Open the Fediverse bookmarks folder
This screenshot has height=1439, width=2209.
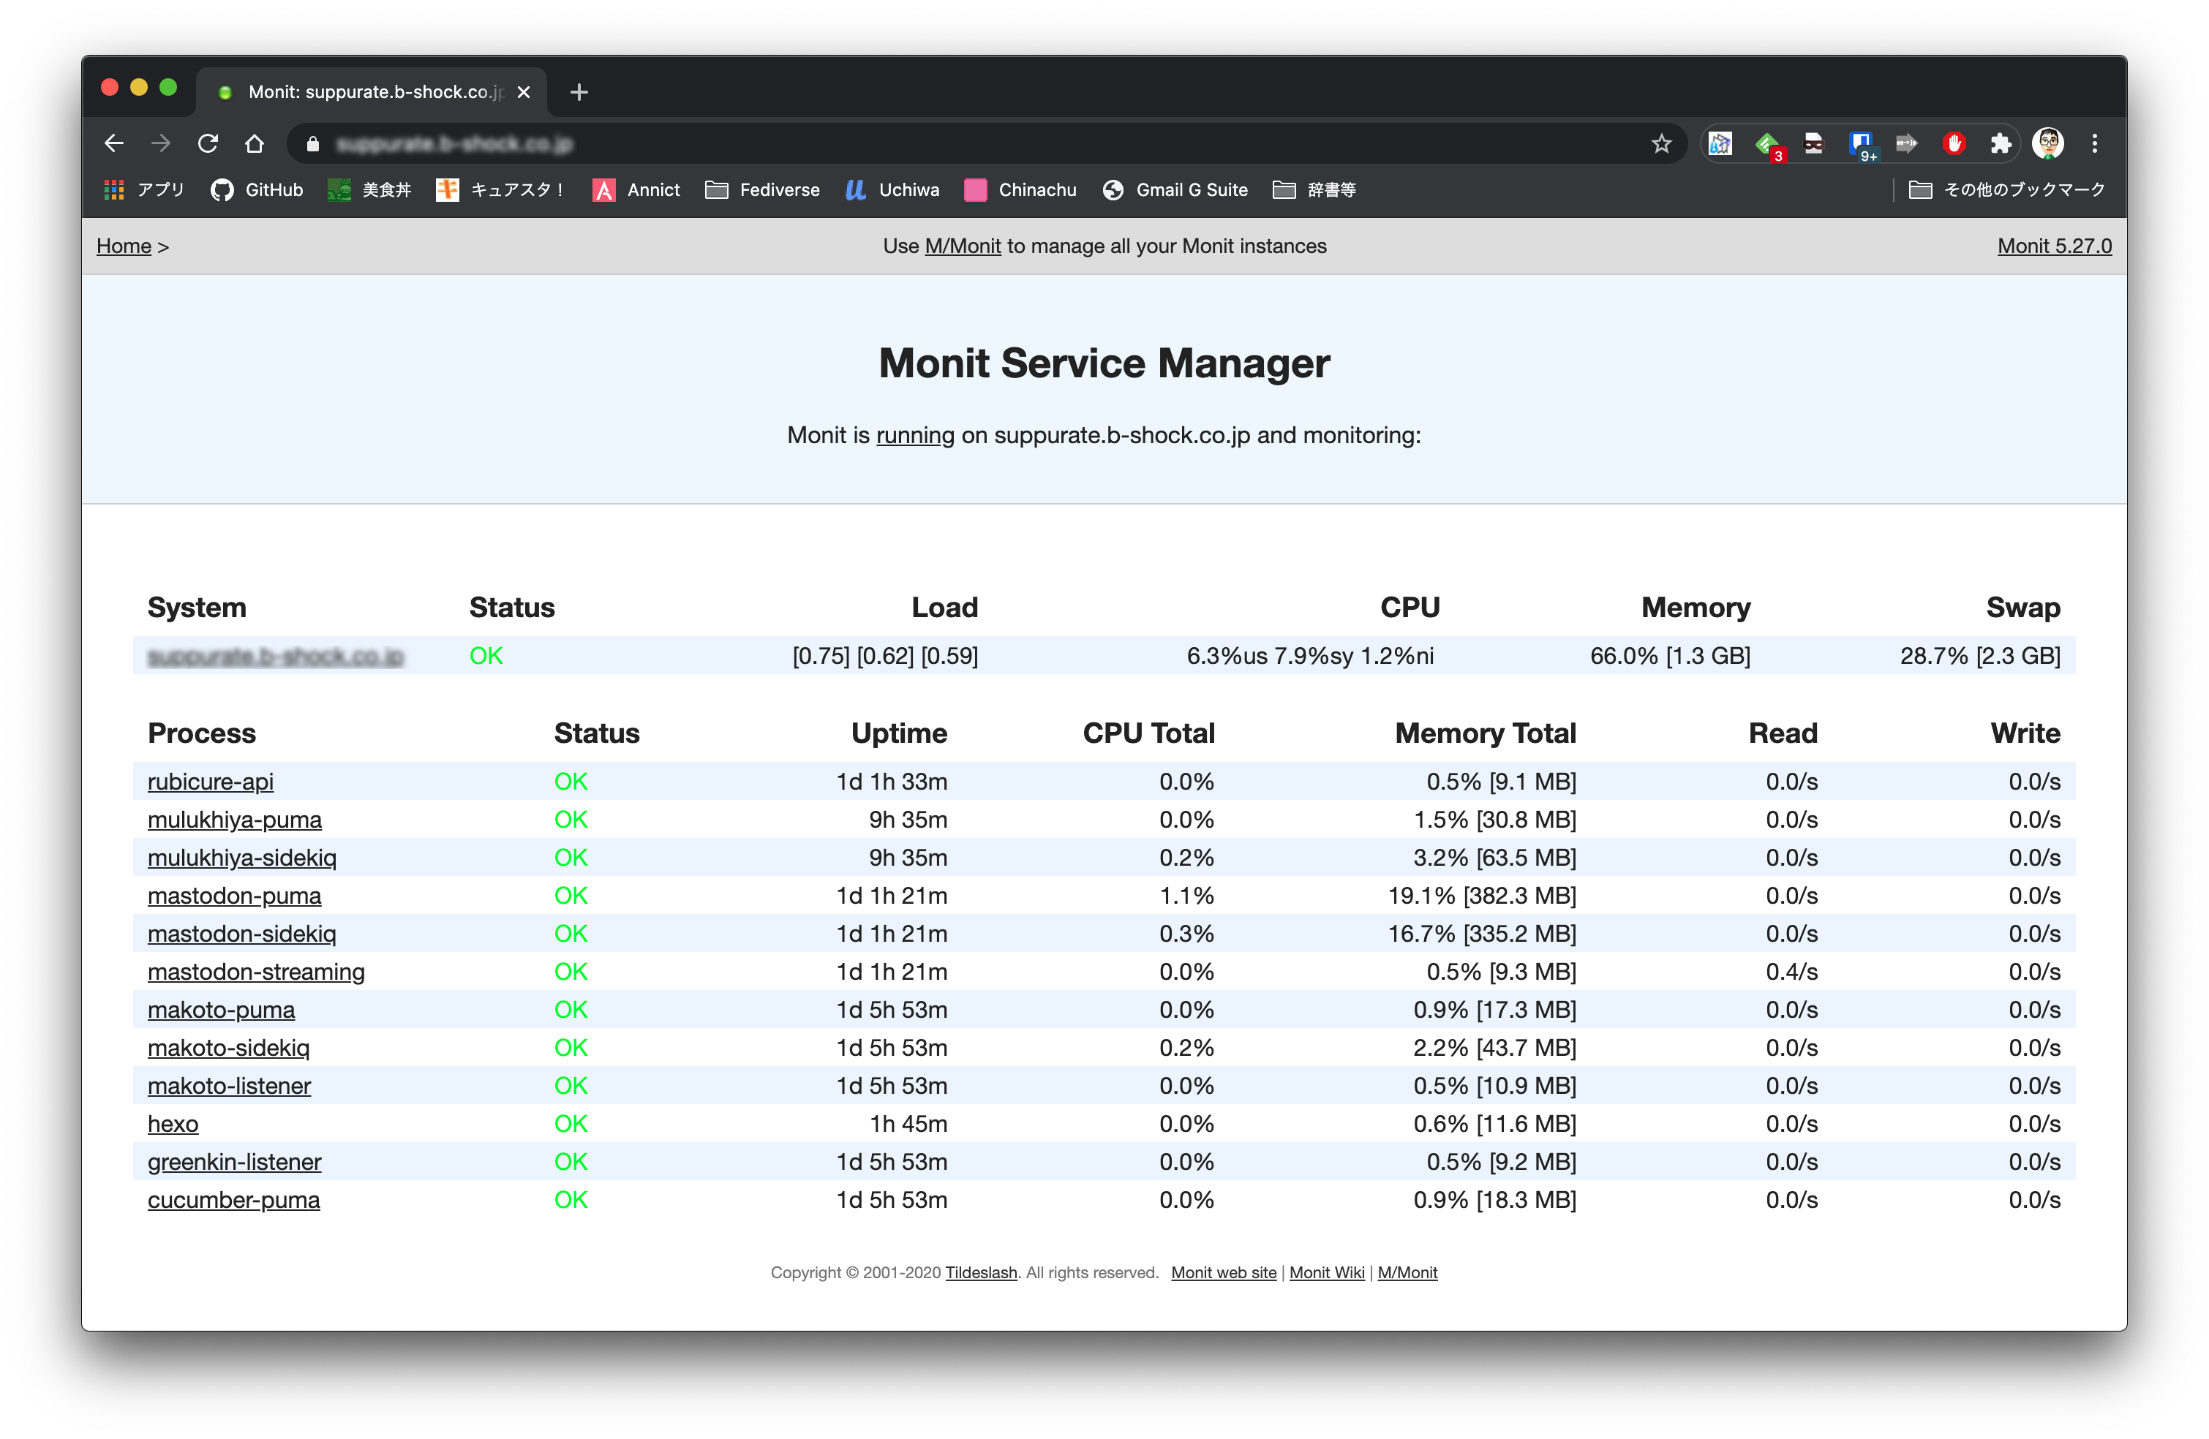click(x=762, y=190)
